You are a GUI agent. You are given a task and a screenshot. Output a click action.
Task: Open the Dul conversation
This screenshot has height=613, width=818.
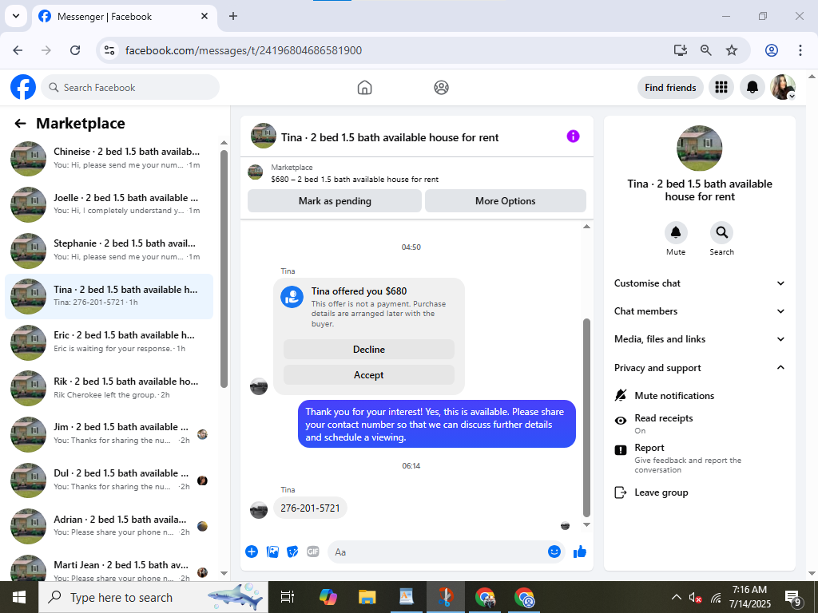coord(109,480)
